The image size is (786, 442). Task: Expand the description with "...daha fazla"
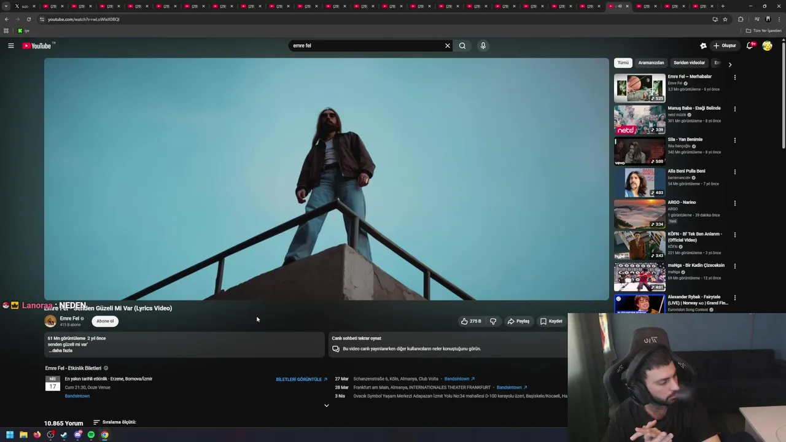tap(60, 351)
